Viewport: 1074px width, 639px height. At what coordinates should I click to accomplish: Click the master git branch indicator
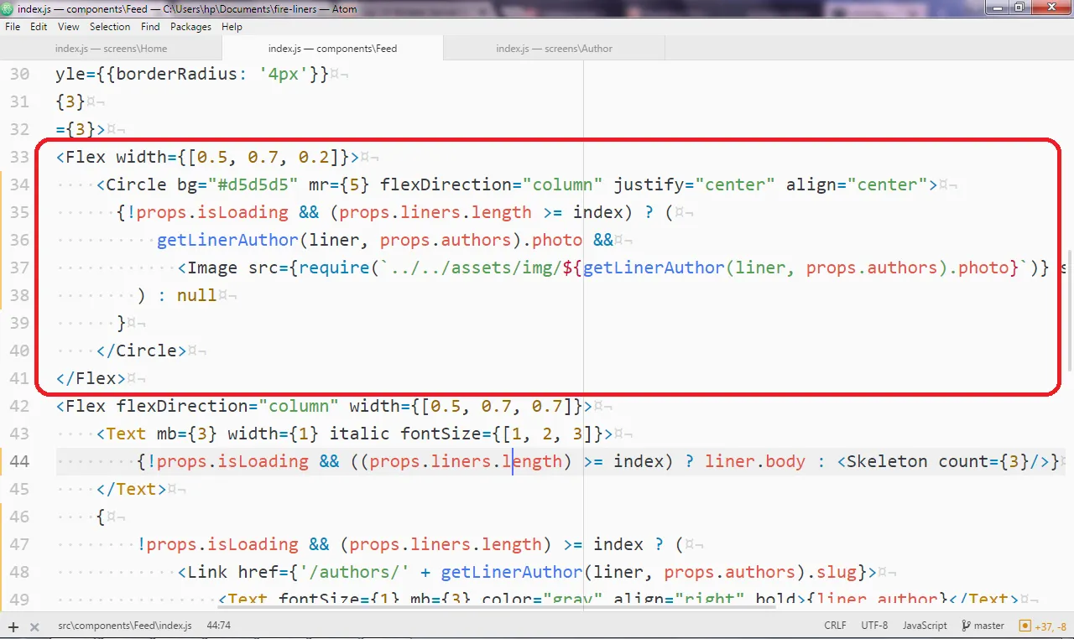983,626
